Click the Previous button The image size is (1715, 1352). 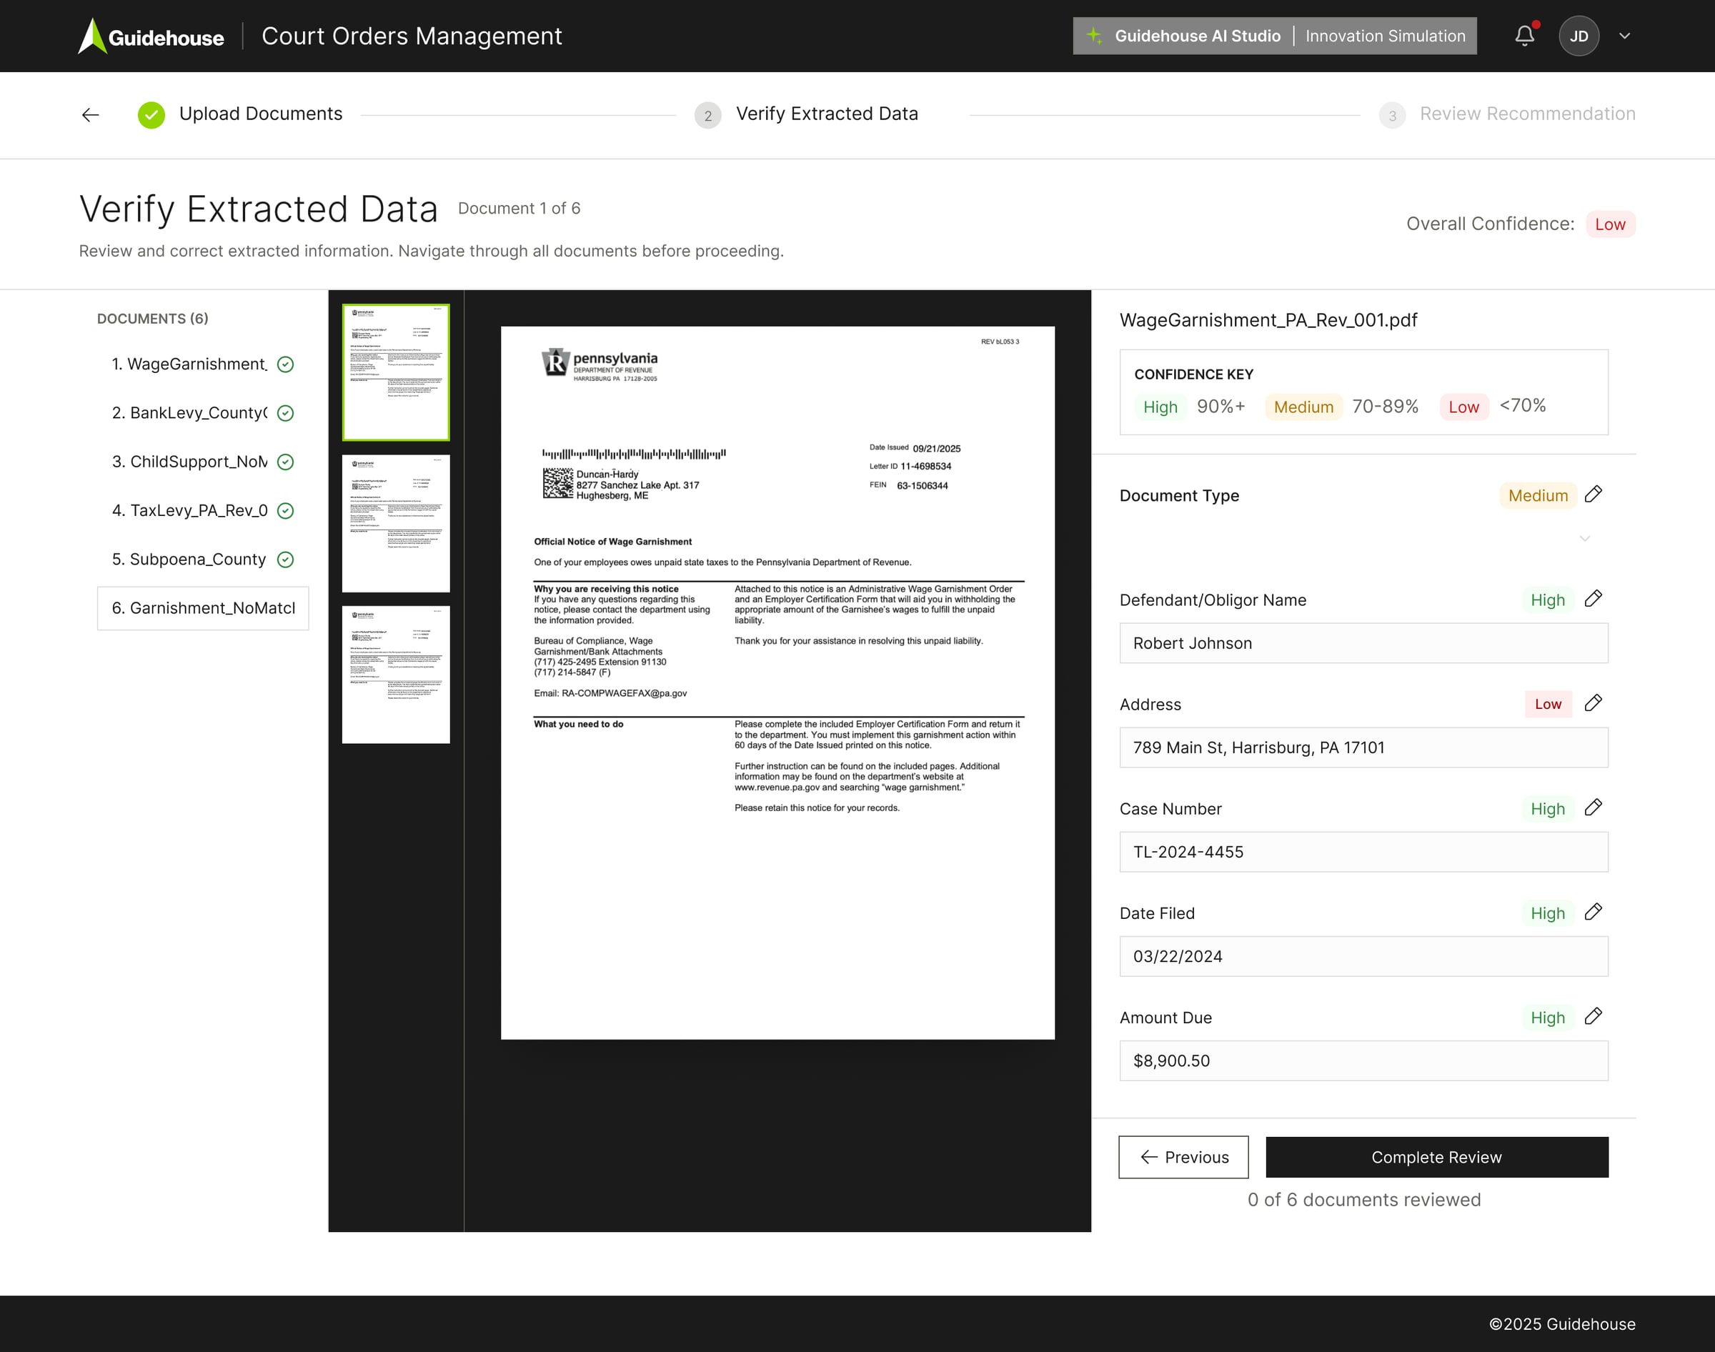pyautogui.click(x=1183, y=1156)
